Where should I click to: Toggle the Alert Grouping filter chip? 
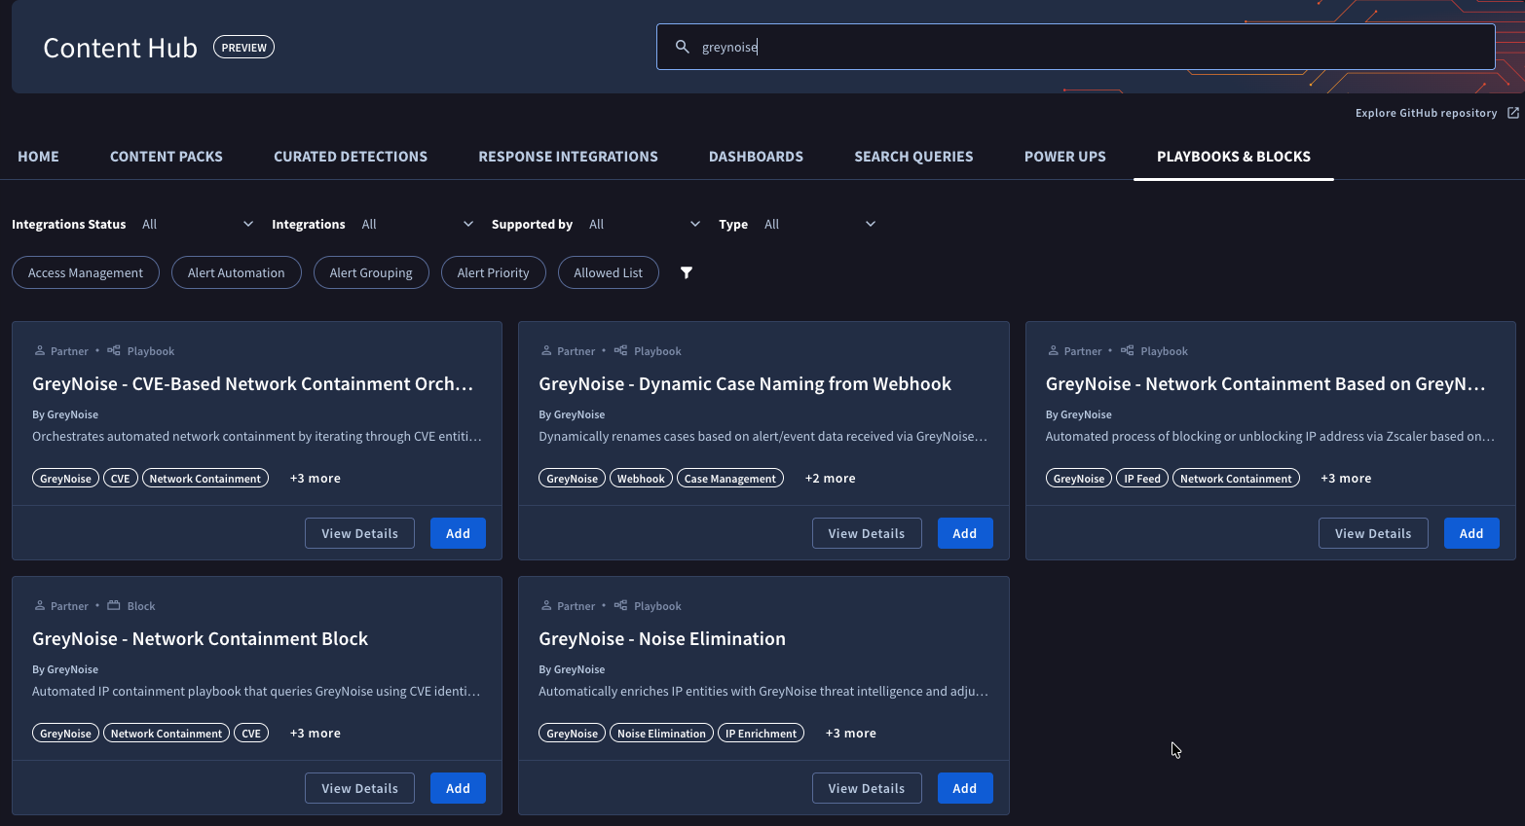tap(371, 272)
